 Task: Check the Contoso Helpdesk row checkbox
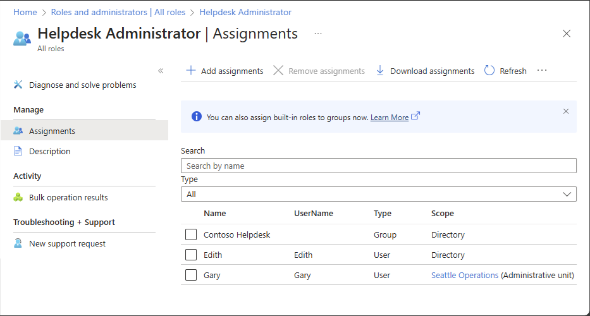191,234
